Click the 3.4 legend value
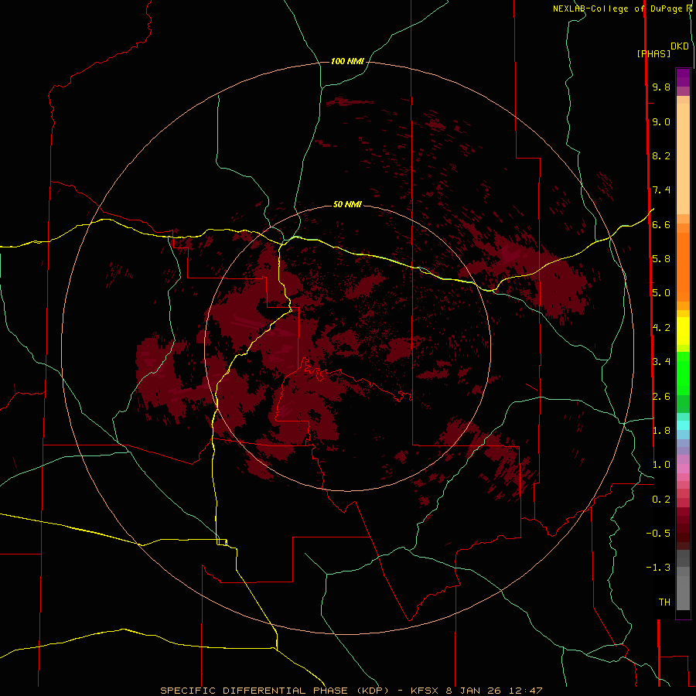The width and height of the screenshot is (696, 696). tap(661, 362)
